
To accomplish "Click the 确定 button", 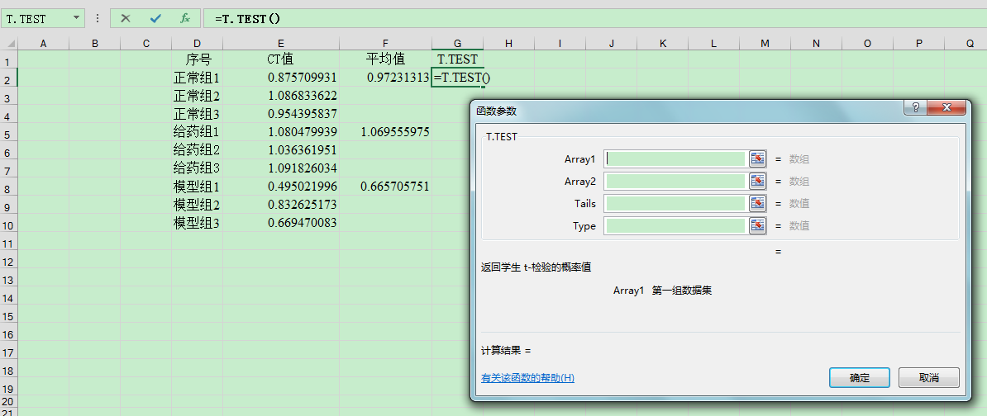I will click(x=859, y=378).
